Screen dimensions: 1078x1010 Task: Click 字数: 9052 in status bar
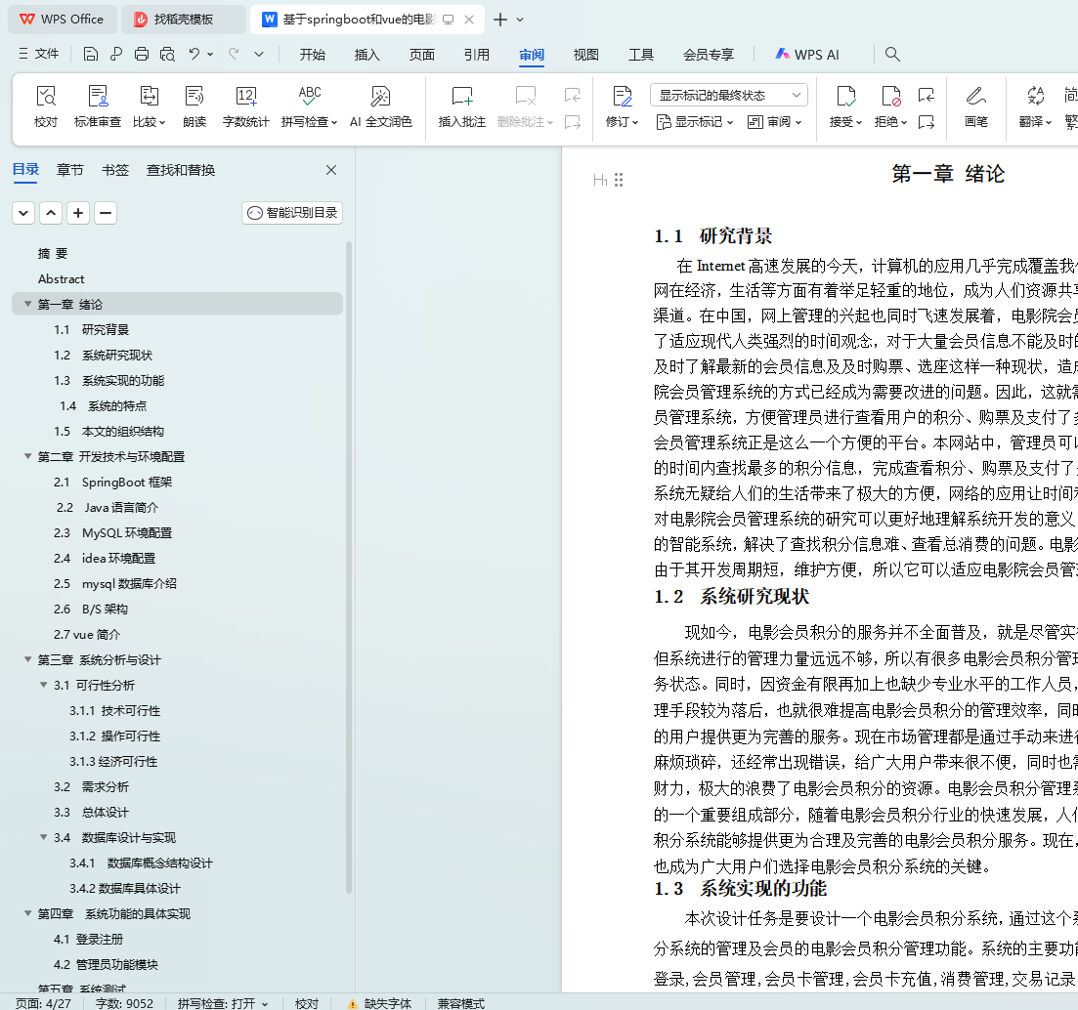point(124,1004)
